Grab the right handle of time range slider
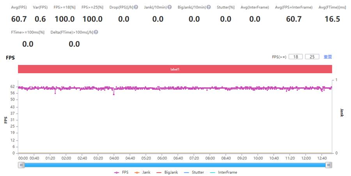The image size is (351, 176). 329,165
